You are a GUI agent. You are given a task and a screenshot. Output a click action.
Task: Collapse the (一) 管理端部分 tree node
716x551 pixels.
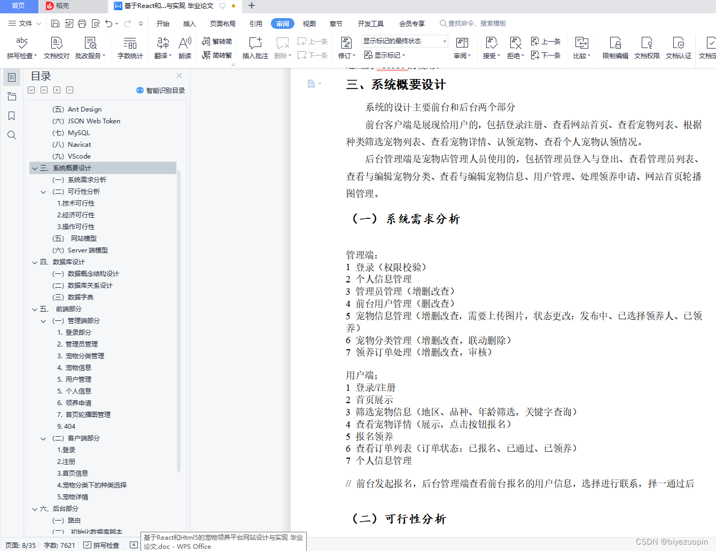coord(44,321)
